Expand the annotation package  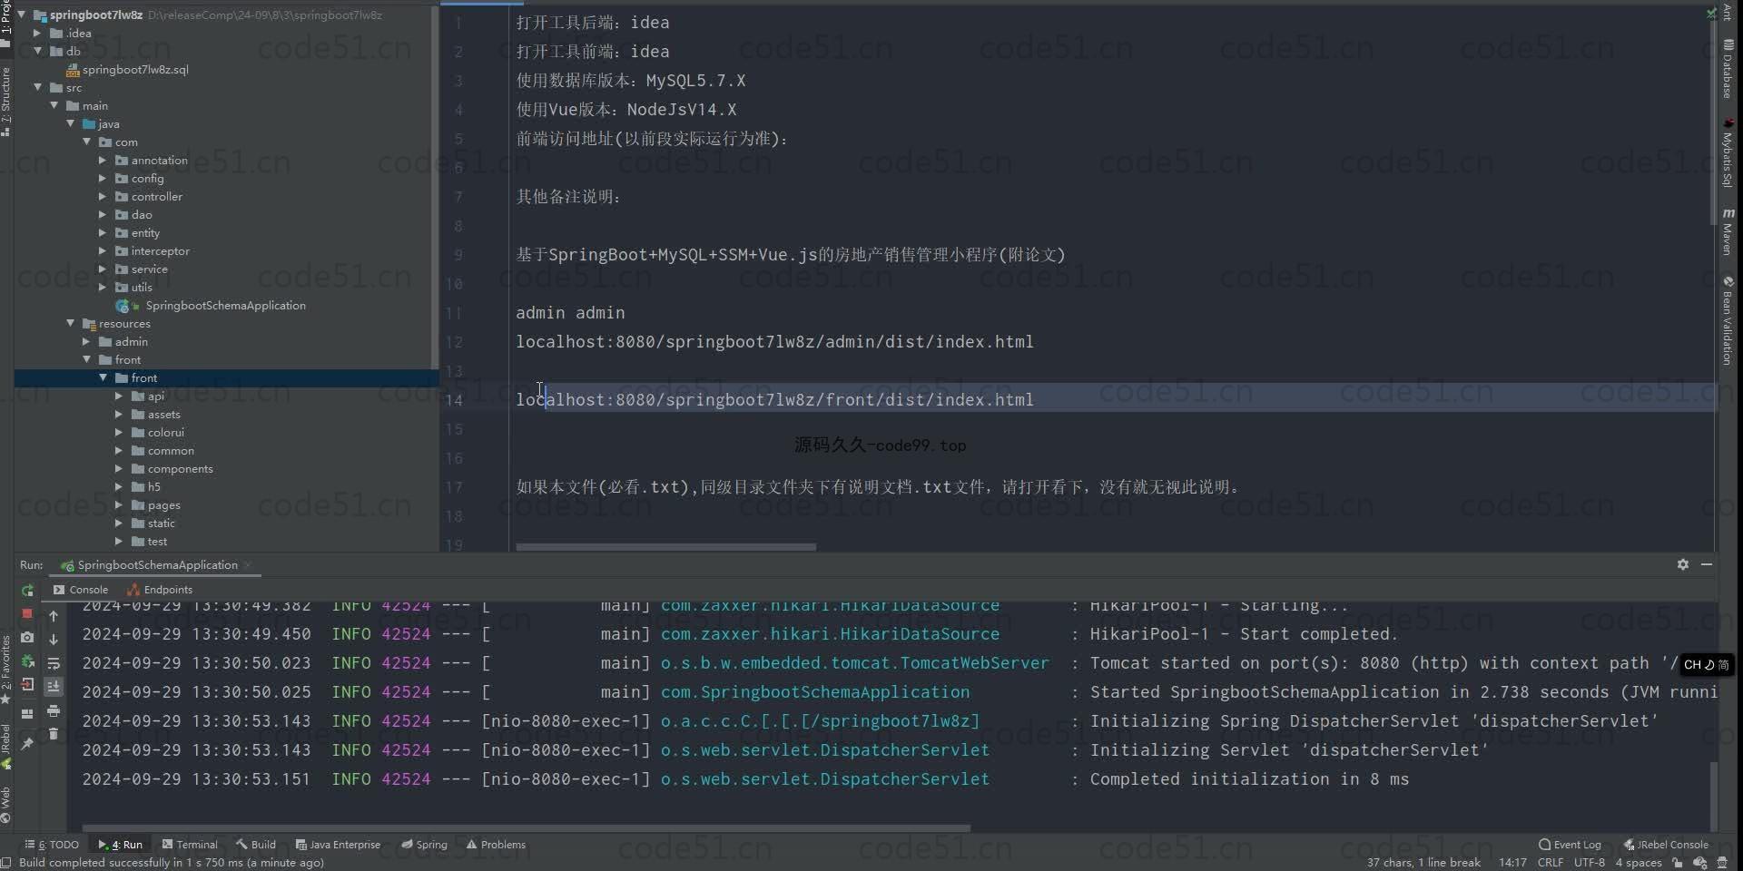coord(103,160)
